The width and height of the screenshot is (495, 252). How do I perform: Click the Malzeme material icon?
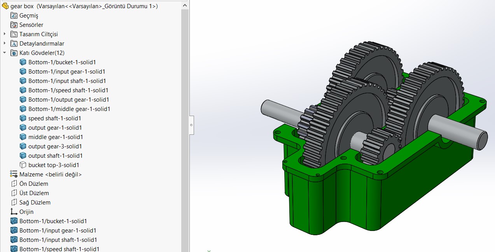pos(14,174)
